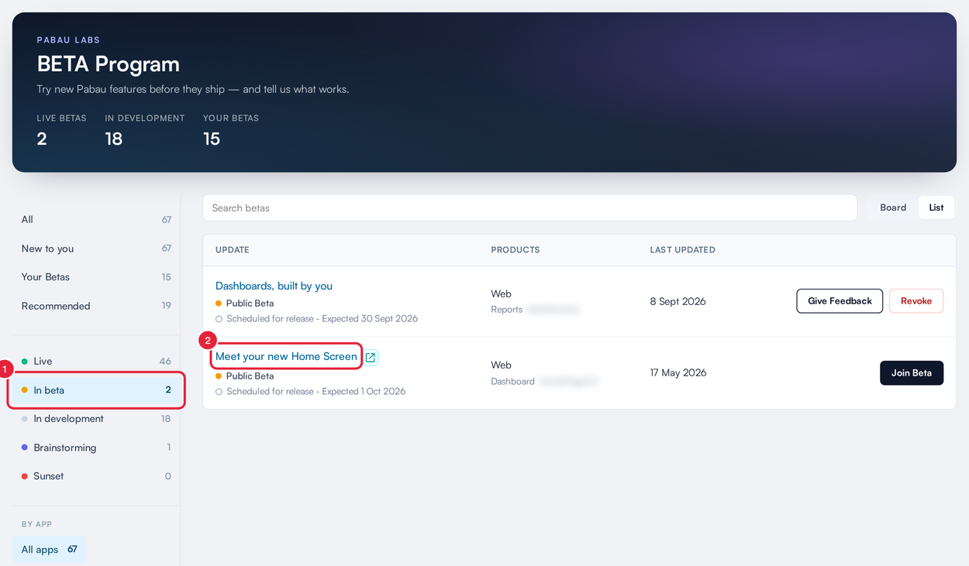
Task: Filter by Sunset status
Action: click(x=96, y=476)
